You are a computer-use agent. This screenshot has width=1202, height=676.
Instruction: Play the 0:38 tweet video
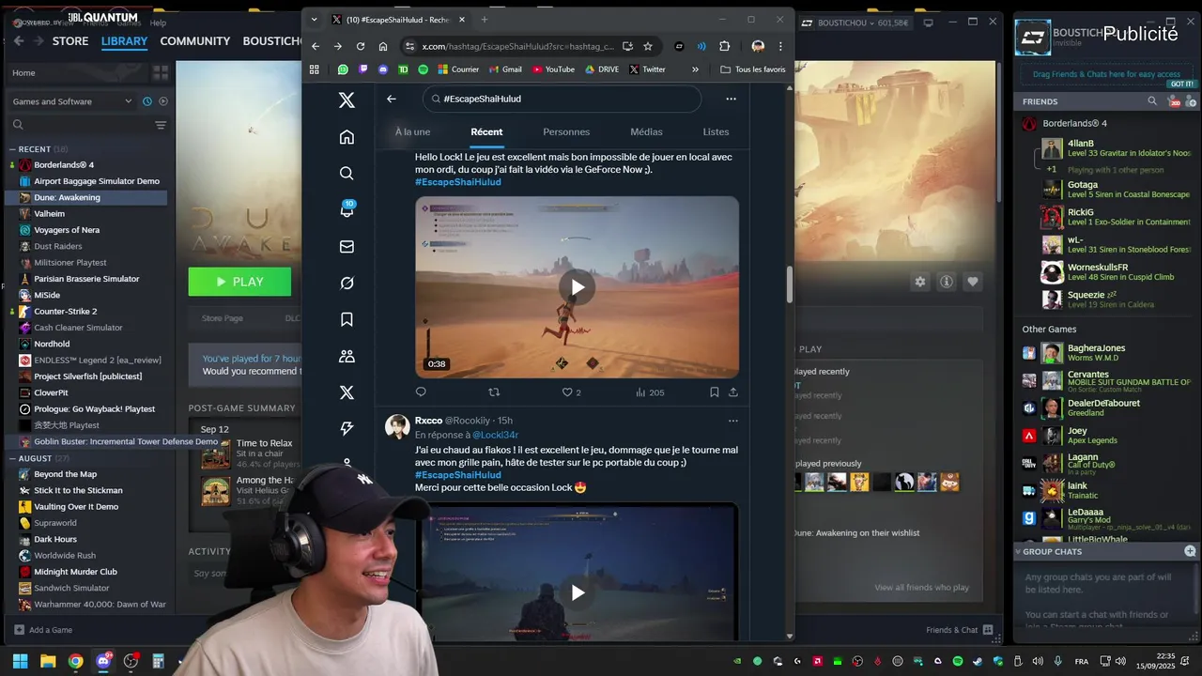coord(578,287)
